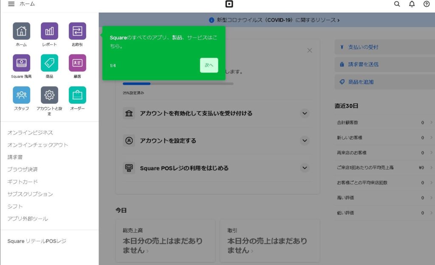
Task: Open the 顧客 customers icon
Action: point(77,63)
